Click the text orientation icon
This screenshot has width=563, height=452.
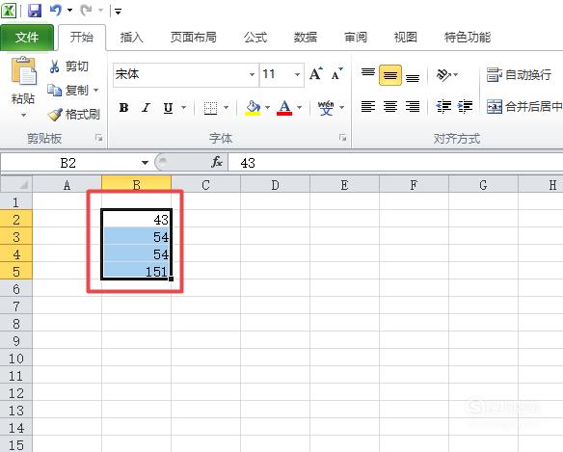[x=443, y=74]
